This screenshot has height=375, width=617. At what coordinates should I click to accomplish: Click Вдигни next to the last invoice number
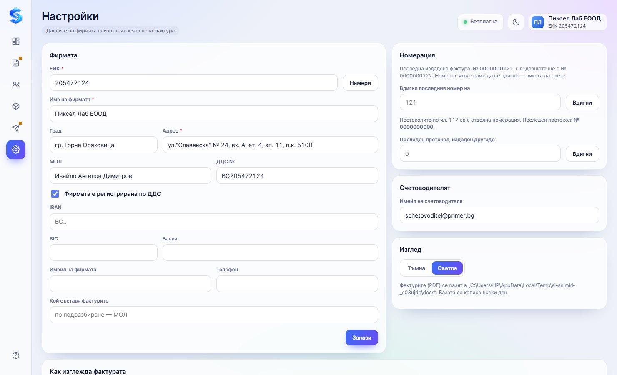pyautogui.click(x=582, y=102)
